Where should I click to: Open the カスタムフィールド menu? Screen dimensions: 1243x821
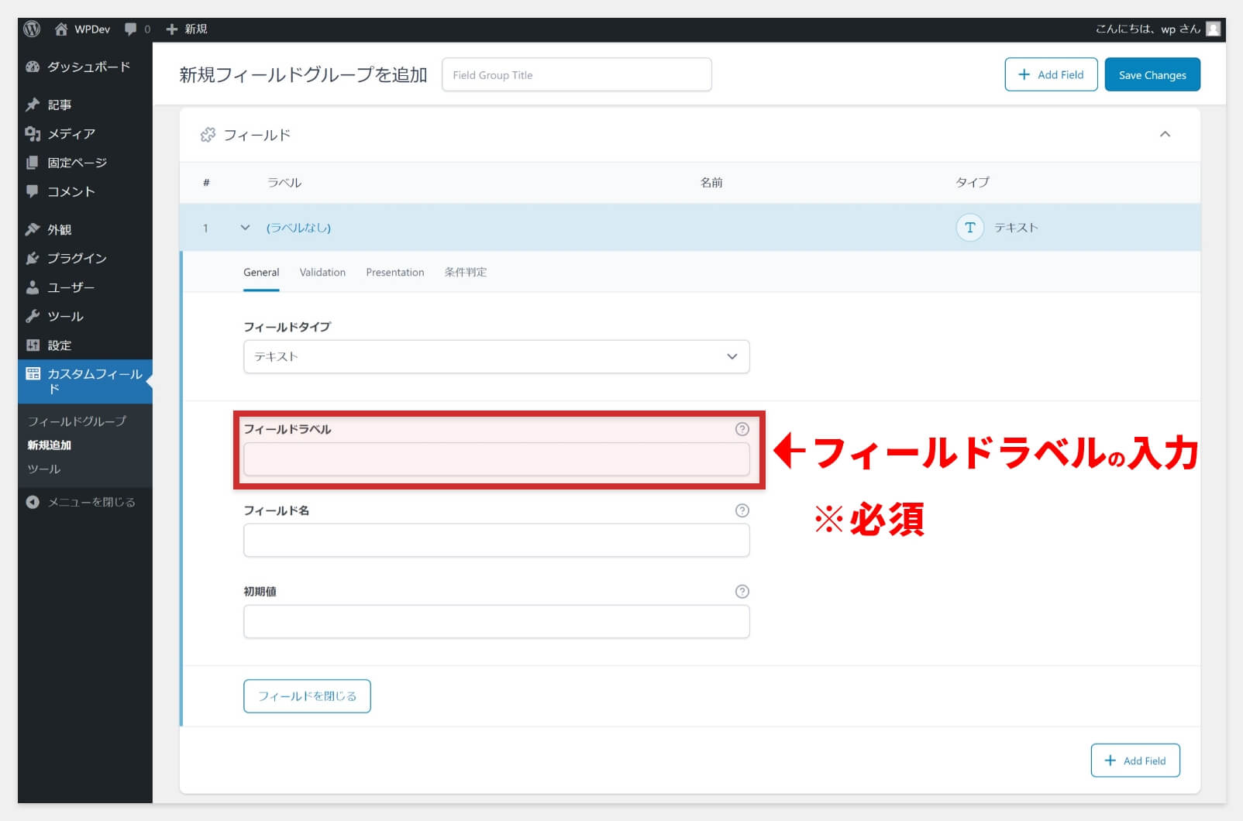coord(85,381)
